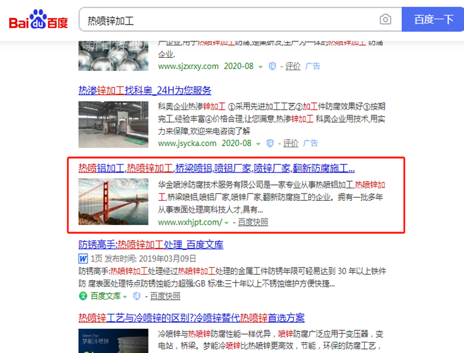Viewport: 464px width, 353px height.
Task: Click the Golden Gate bridge thumbnail
Action: (x=113, y=201)
